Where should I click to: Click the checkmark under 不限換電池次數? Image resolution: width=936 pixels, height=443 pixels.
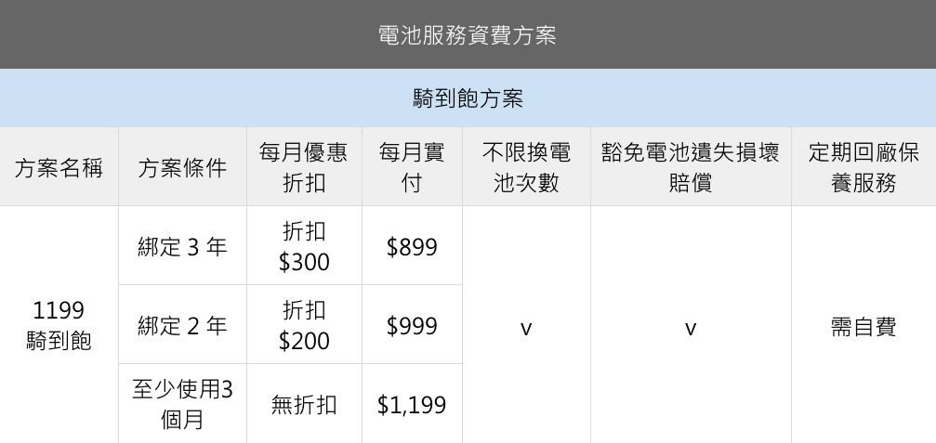[526, 329]
